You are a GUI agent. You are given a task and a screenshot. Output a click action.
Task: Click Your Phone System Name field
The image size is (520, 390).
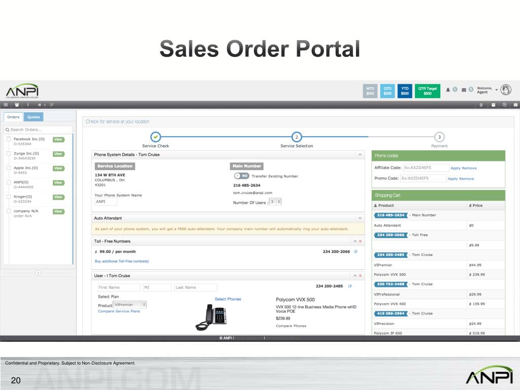click(x=106, y=202)
